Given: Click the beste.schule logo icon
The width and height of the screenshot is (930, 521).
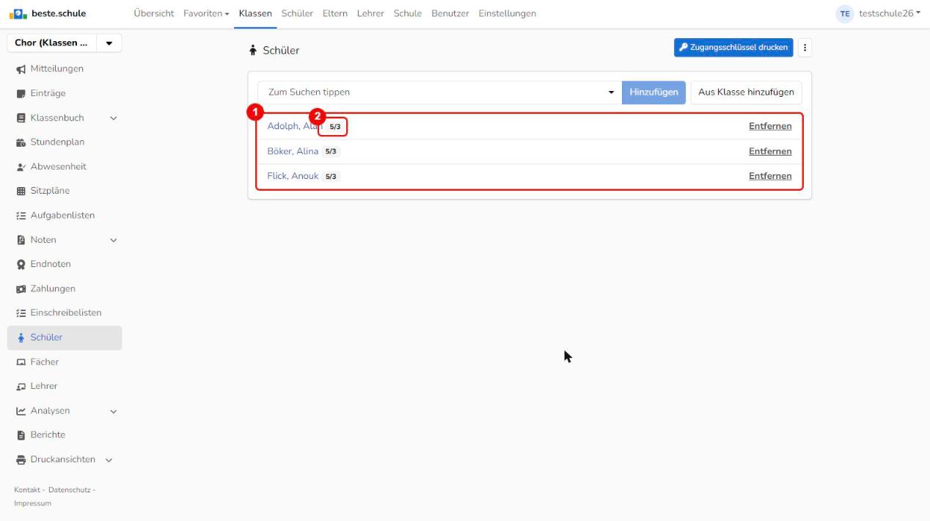Looking at the screenshot, I should (x=19, y=13).
